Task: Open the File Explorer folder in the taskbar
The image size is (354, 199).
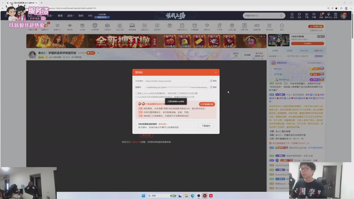Action: click(x=186, y=195)
